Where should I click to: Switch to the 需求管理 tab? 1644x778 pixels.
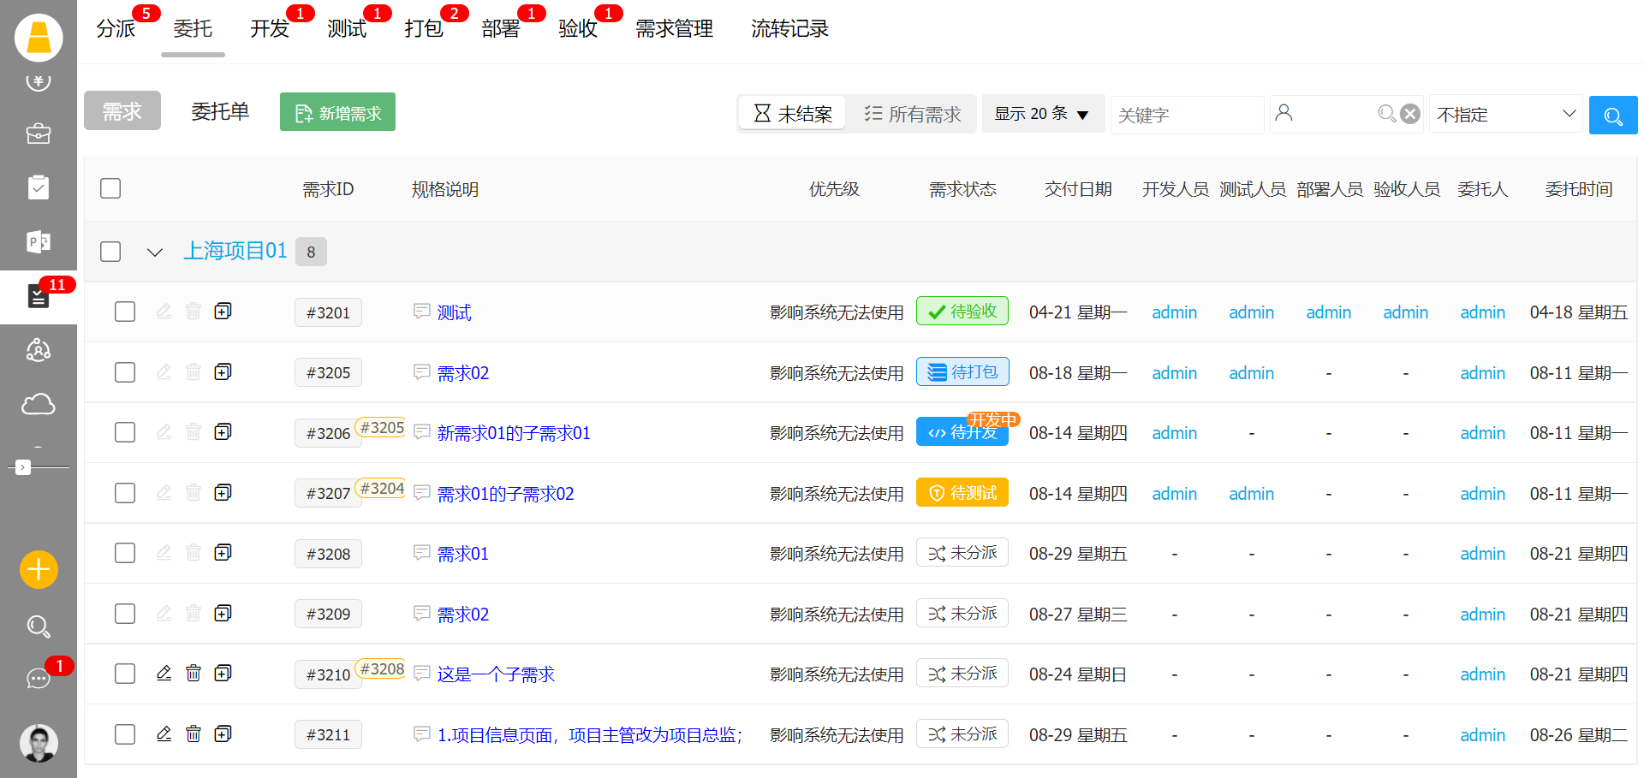(x=674, y=29)
